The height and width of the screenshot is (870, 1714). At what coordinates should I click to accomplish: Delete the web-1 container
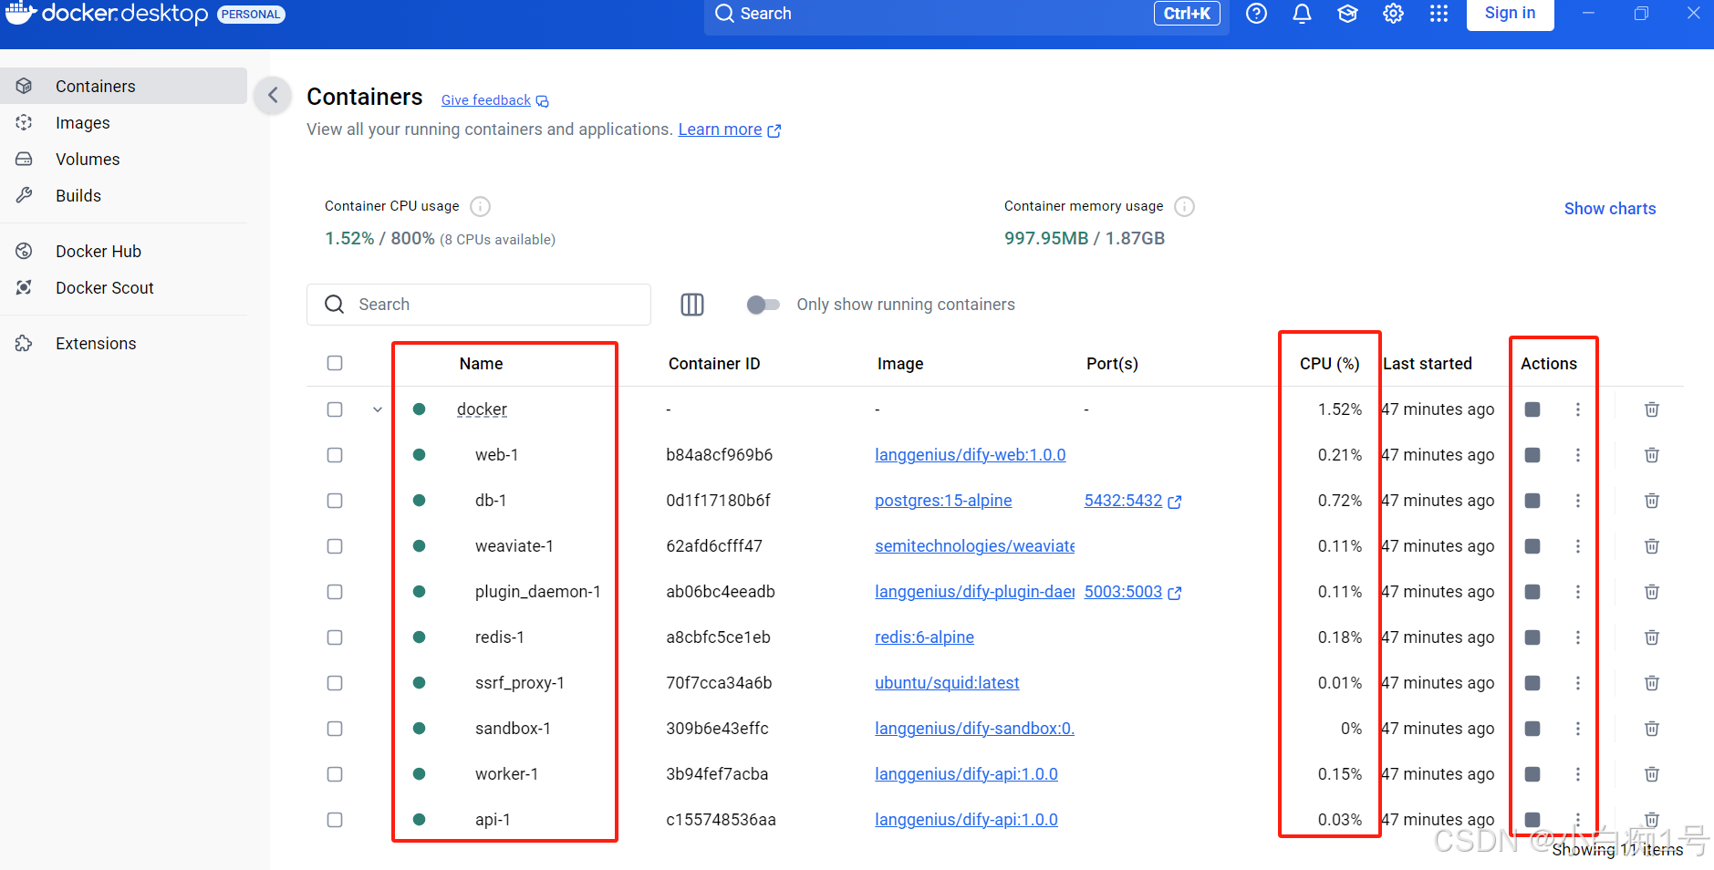pos(1651,455)
